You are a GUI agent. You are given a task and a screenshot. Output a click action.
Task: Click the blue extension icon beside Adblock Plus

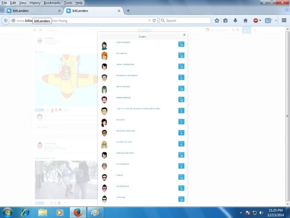click(268, 21)
